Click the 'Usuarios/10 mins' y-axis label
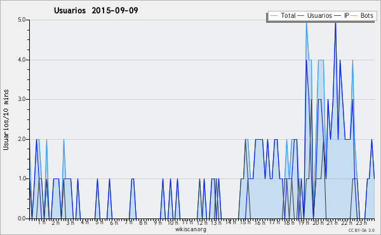 6,120
